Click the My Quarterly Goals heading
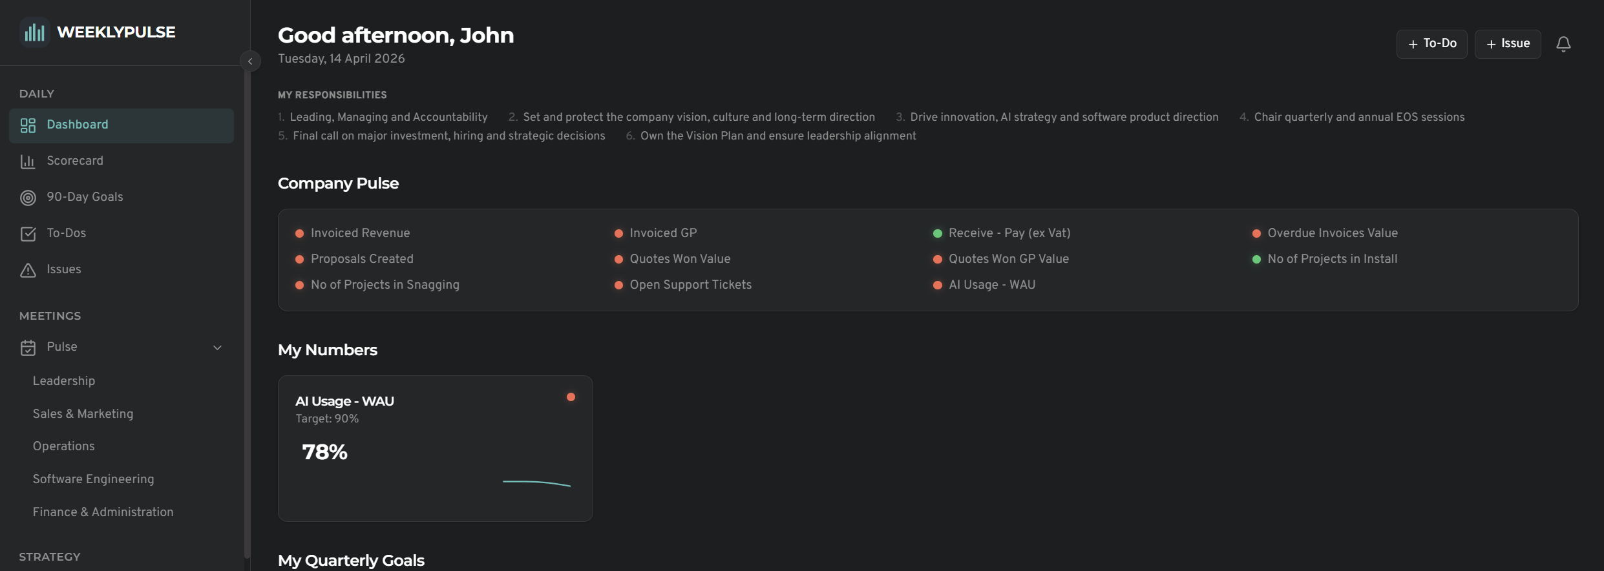The width and height of the screenshot is (1604, 571). click(351, 561)
